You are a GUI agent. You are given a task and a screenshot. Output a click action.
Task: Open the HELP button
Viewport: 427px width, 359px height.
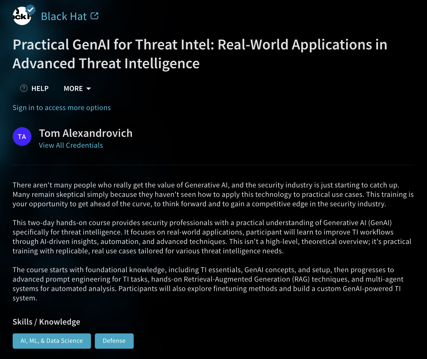pyautogui.click(x=34, y=88)
